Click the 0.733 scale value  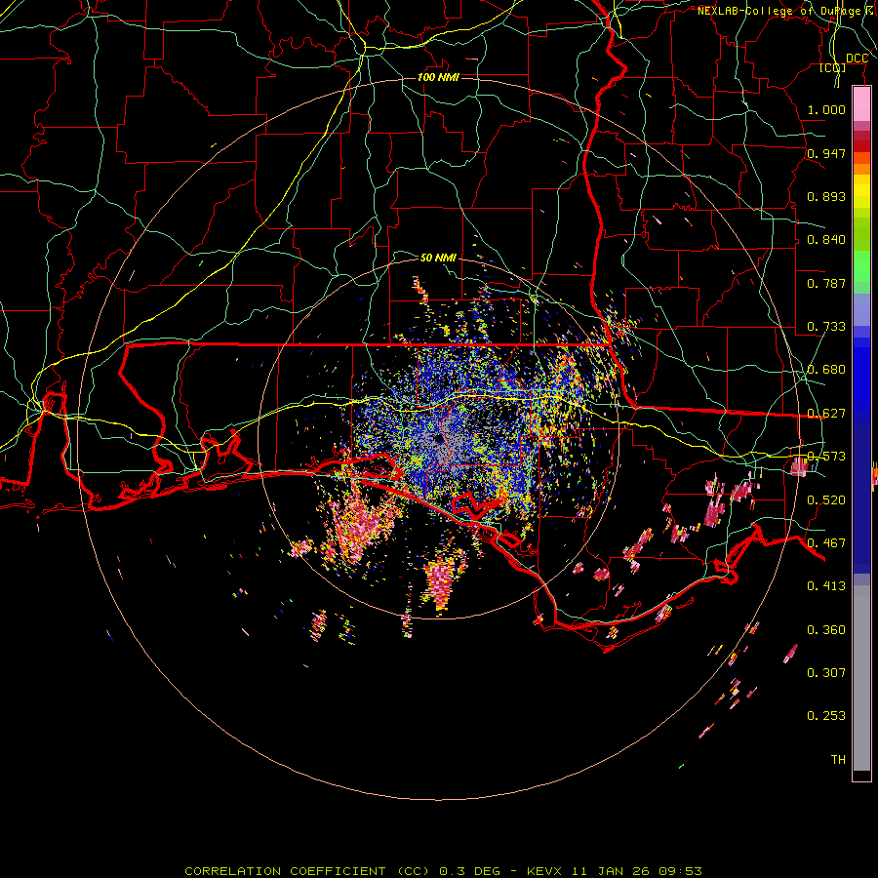pyautogui.click(x=826, y=327)
